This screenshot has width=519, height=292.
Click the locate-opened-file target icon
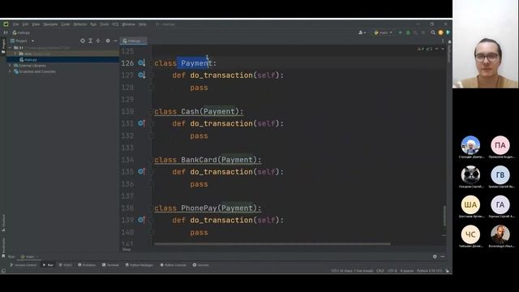coord(83,41)
